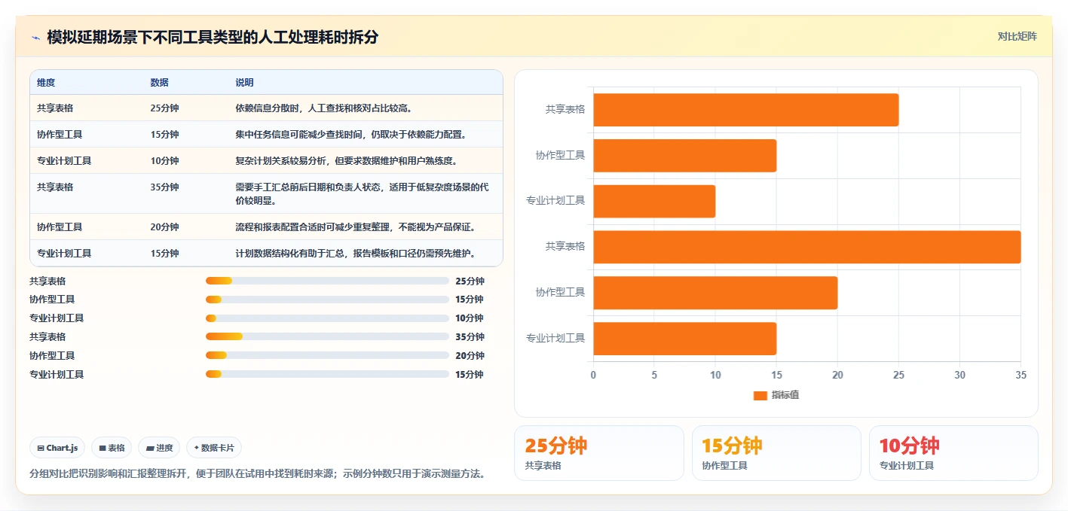1068x511 pixels.
Task: Click the chart bar reaching 20
Action: pyautogui.click(x=715, y=293)
